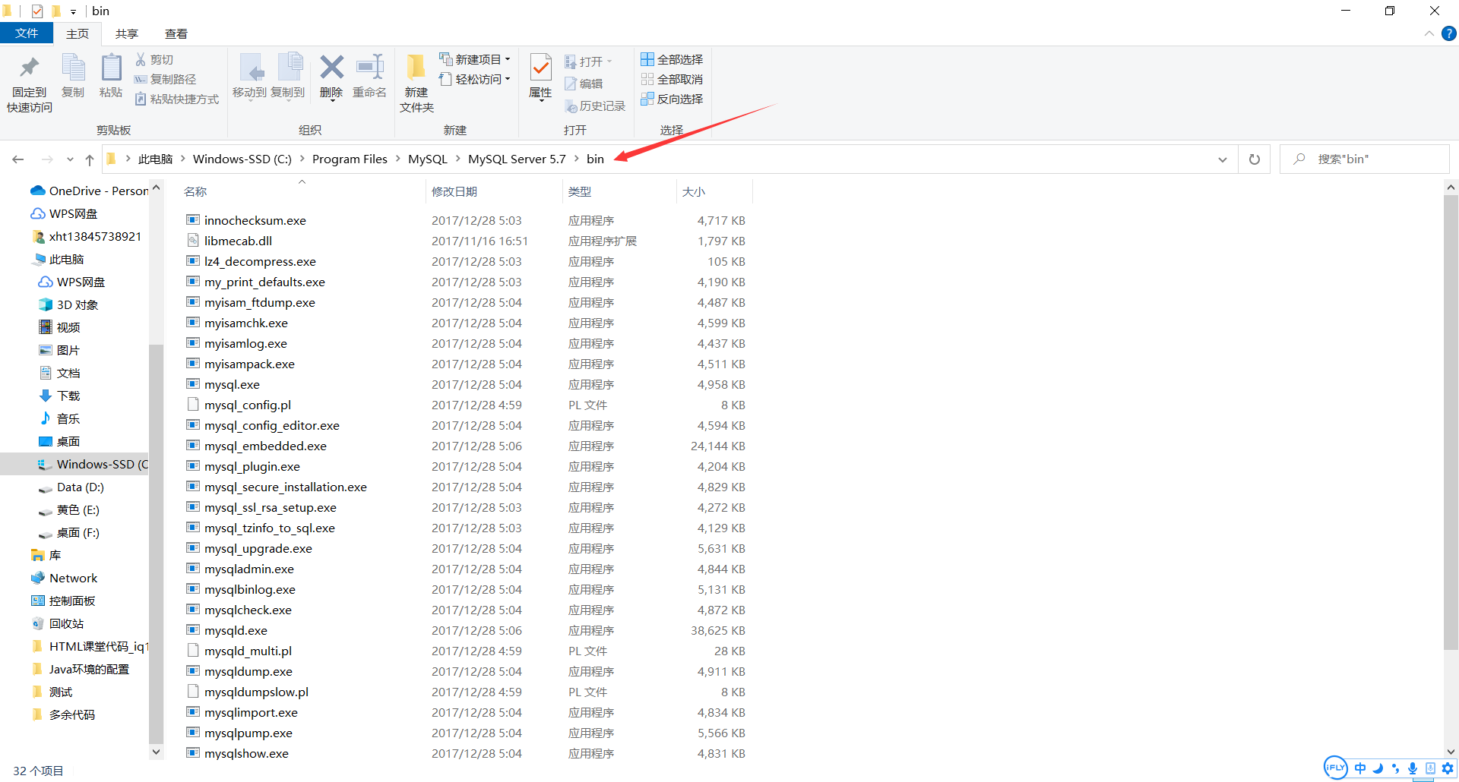Toggle the moon half-width mode icon
Screen dimensions: 1459x782
1378,768
